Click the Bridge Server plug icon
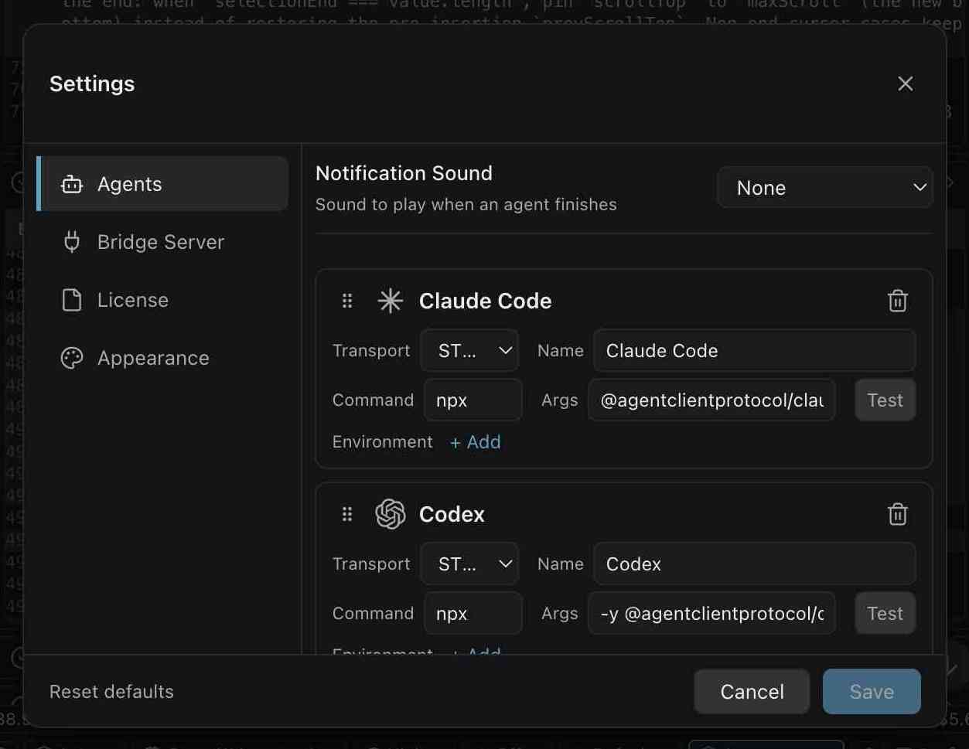 coord(72,242)
